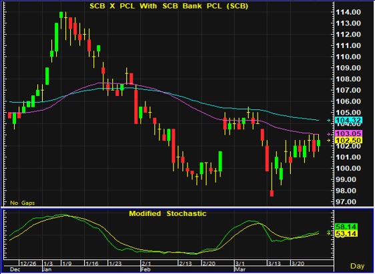Select the cyan 104.32 moving average label

click(349, 120)
